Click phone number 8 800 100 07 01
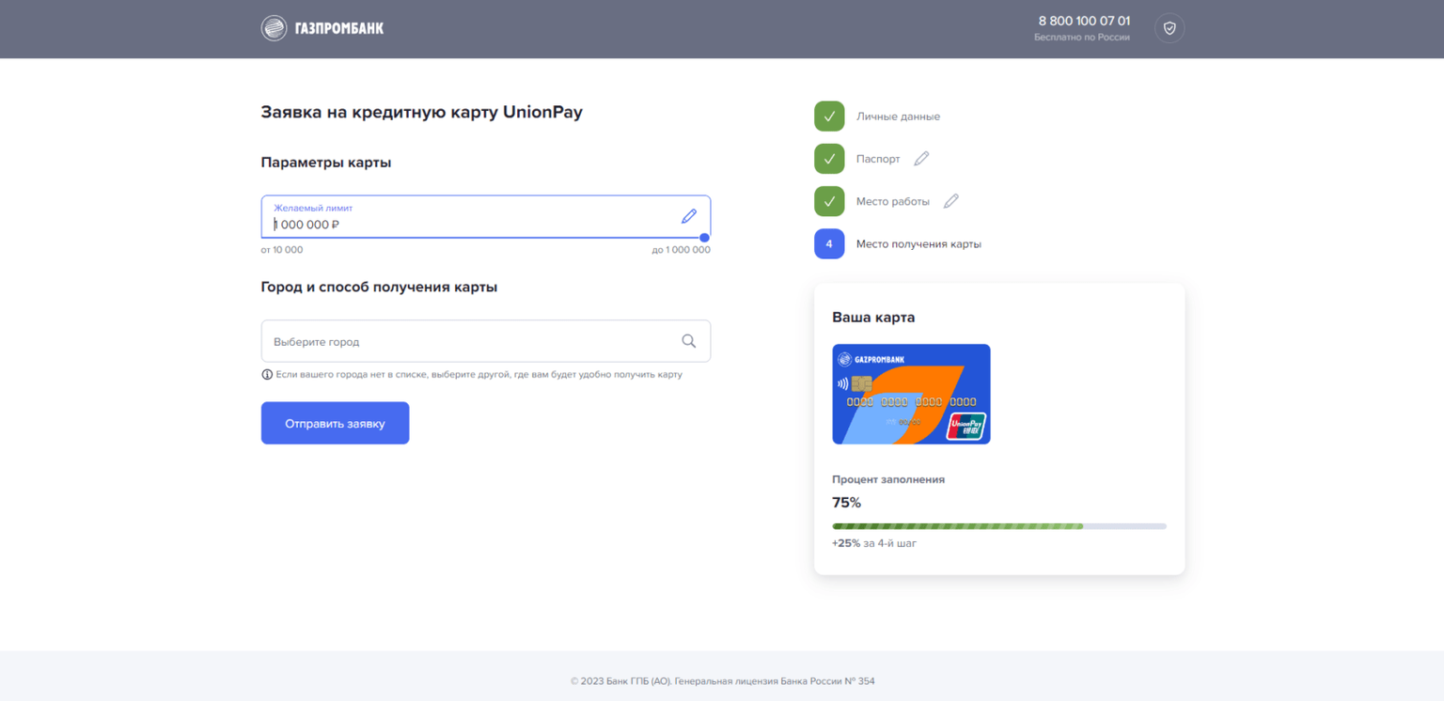 pos(1084,21)
